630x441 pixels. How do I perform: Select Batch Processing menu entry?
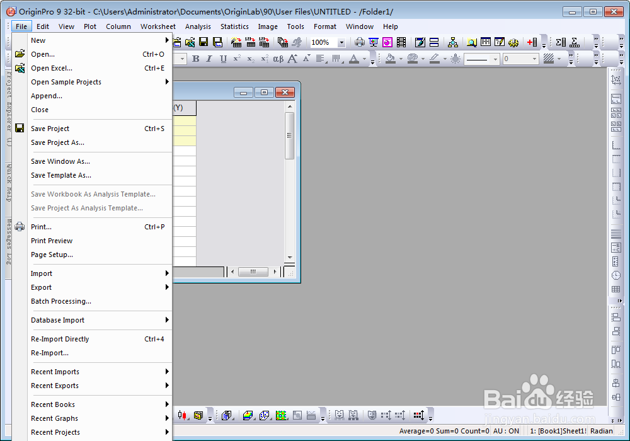click(x=100, y=301)
